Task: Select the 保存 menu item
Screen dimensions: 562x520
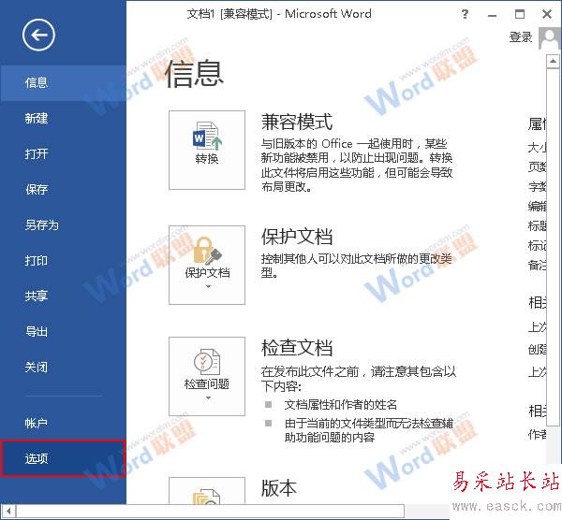Action: 63,189
